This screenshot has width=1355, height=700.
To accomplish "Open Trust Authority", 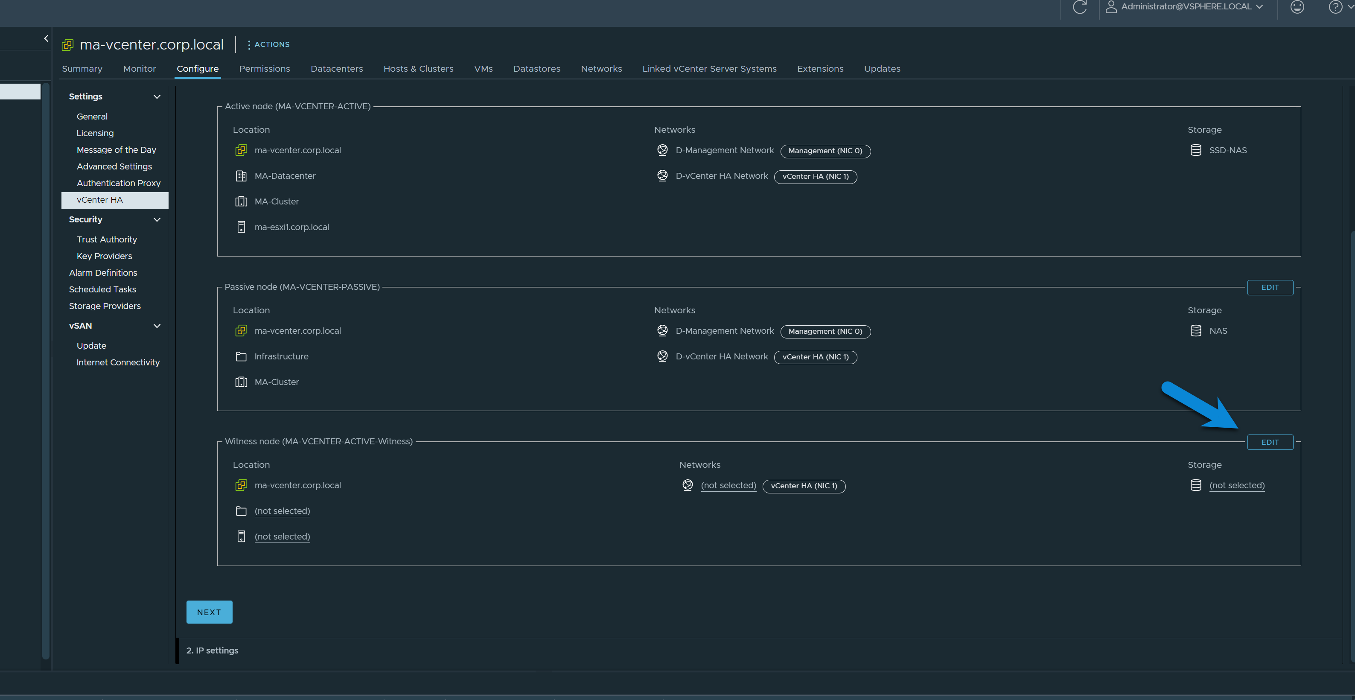I will pos(107,239).
